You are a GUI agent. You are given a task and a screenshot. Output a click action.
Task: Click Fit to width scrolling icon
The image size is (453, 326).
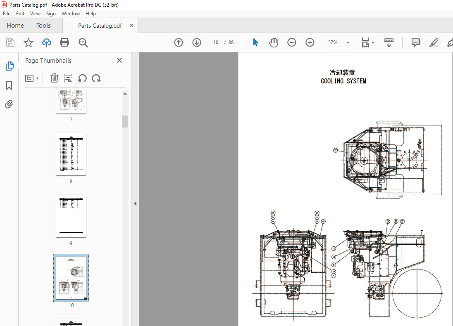365,43
